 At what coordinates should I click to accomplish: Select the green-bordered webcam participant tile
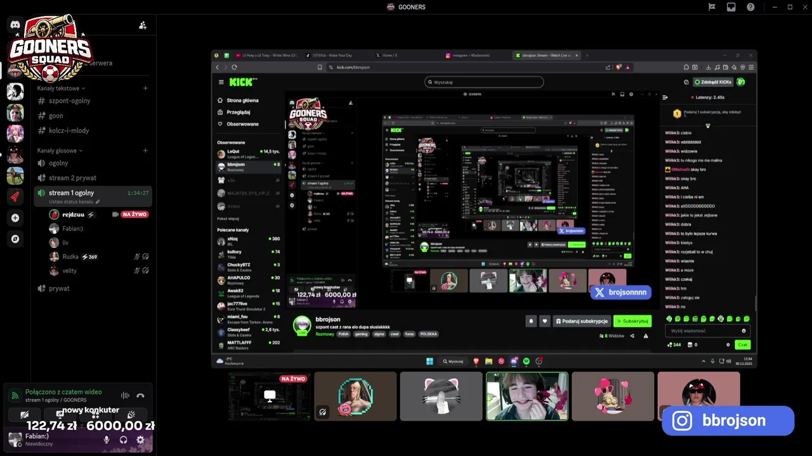(527, 396)
